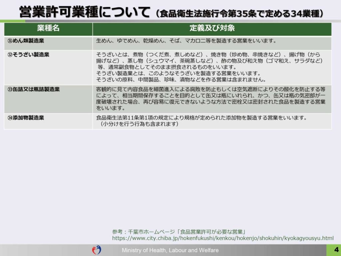Click the Ministry of Health logo icon
The height and width of the screenshot is (256, 341).
point(97,250)
